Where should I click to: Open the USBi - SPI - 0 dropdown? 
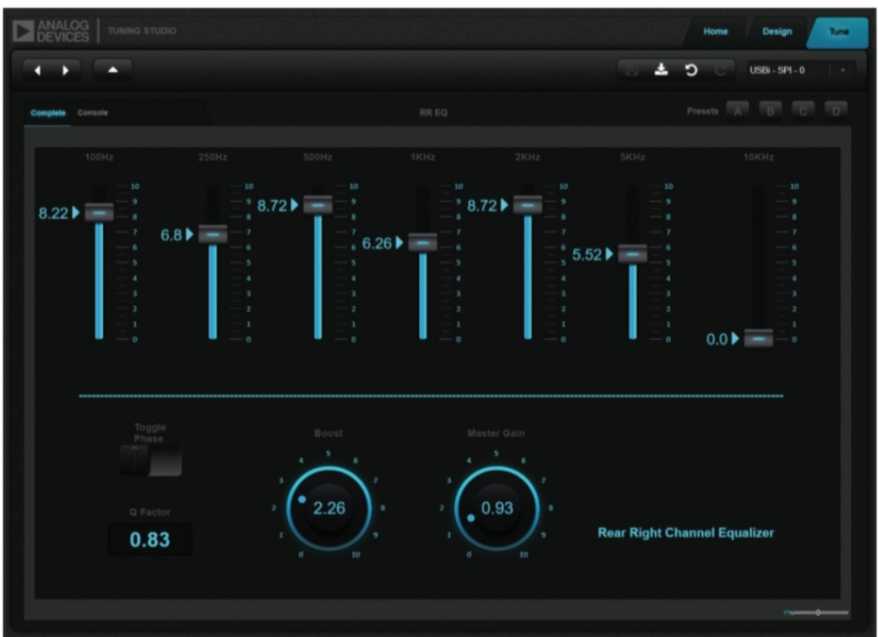pyautogui.click(x=801, y=70)
